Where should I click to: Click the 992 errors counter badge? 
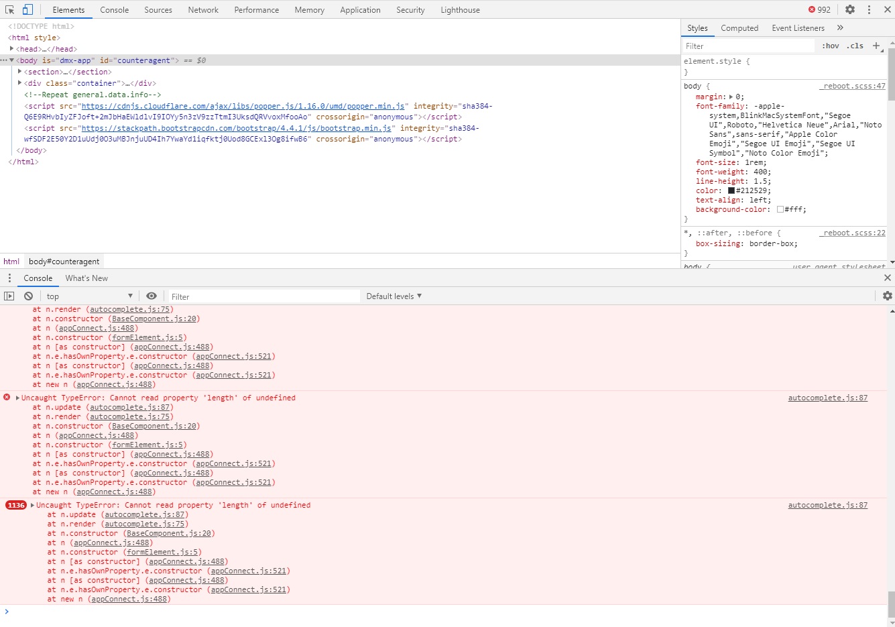[x=819, y=9]
